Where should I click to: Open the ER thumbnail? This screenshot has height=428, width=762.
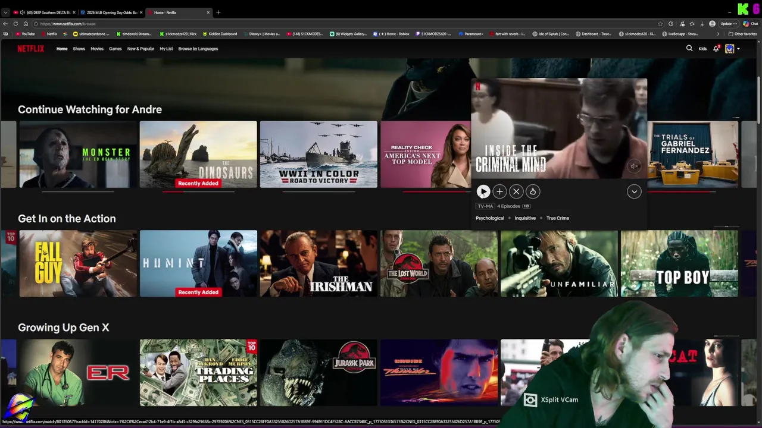click(x=78, y=373)
